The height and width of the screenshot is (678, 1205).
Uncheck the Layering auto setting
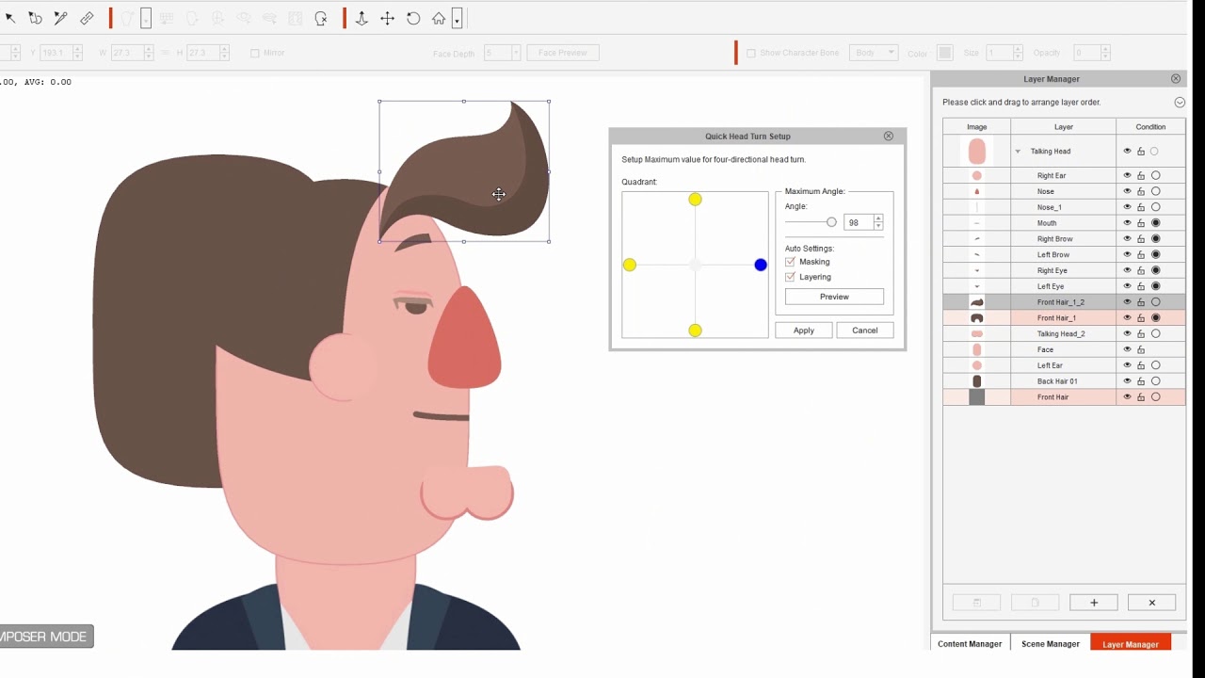pyautogui.click(x=790, y=277)
